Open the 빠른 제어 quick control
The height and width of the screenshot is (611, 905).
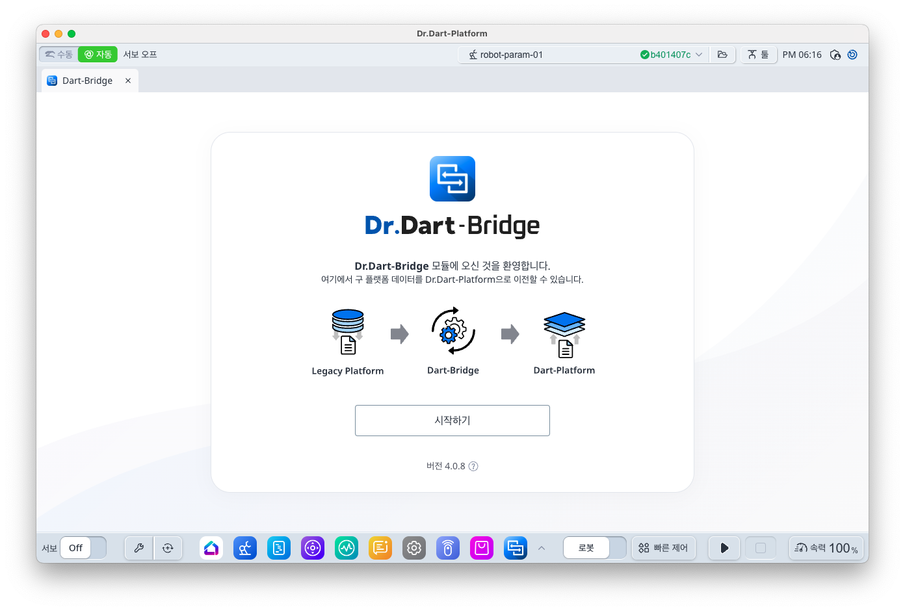pyautogui.click(x=664, y=548)
